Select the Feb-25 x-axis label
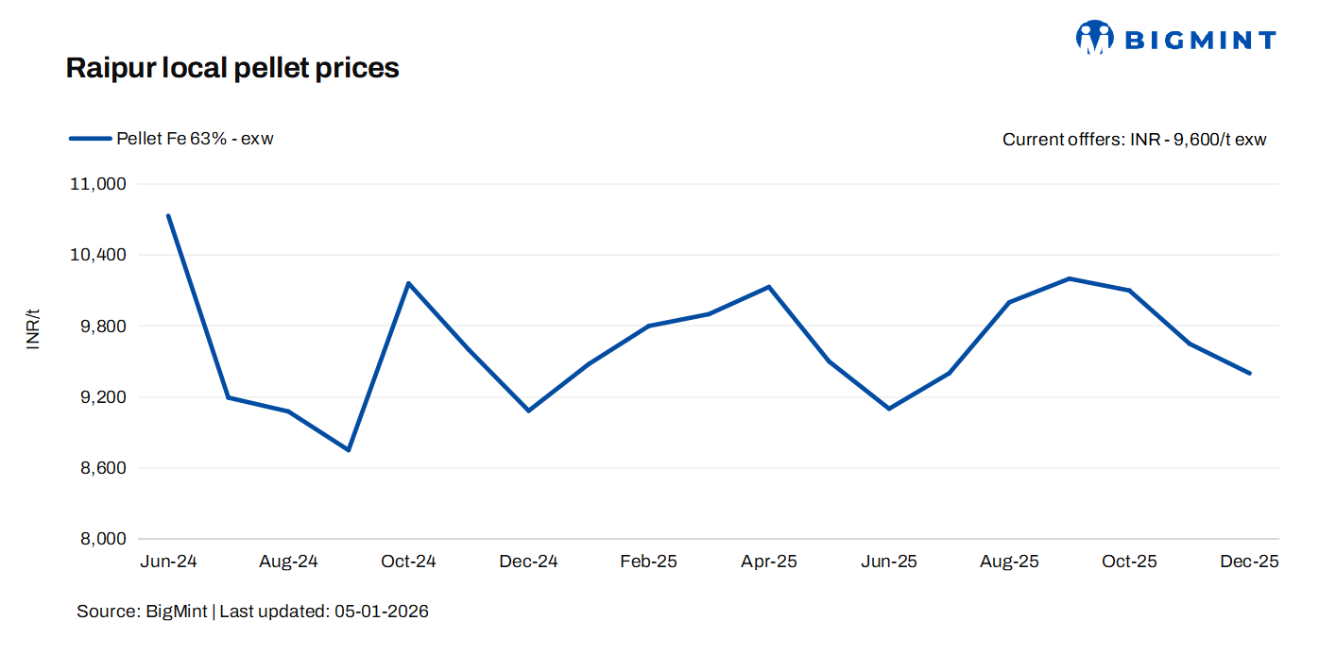The height and width of the screenshot is (671, 1319). [x=648, y=562]
